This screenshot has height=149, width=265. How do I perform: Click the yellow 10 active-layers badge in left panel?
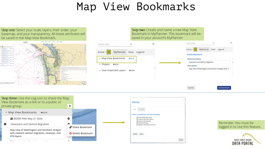(109, 52)
